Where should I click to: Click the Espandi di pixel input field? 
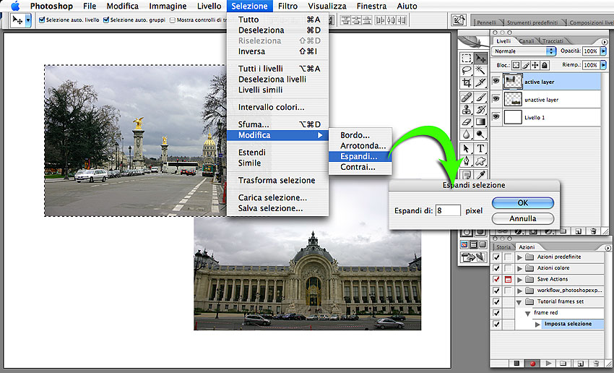coord(448,210)
